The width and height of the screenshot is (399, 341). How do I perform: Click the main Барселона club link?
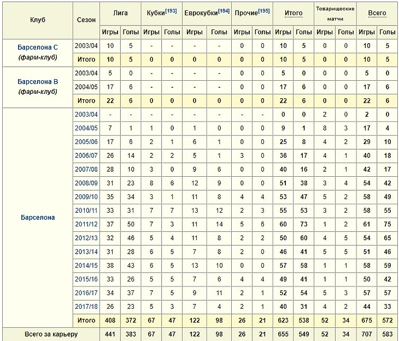[x=37, y=217]
